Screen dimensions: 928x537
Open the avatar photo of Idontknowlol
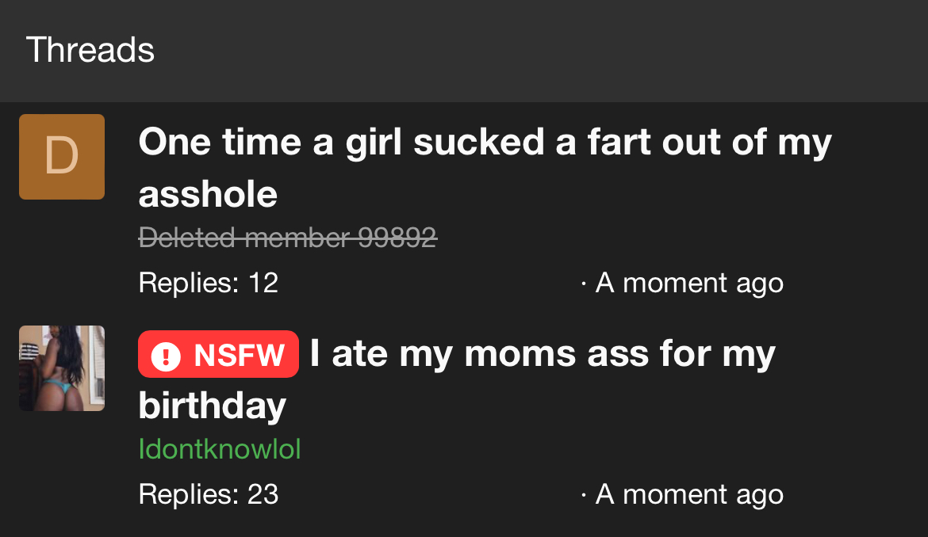(x=62, y=368)
